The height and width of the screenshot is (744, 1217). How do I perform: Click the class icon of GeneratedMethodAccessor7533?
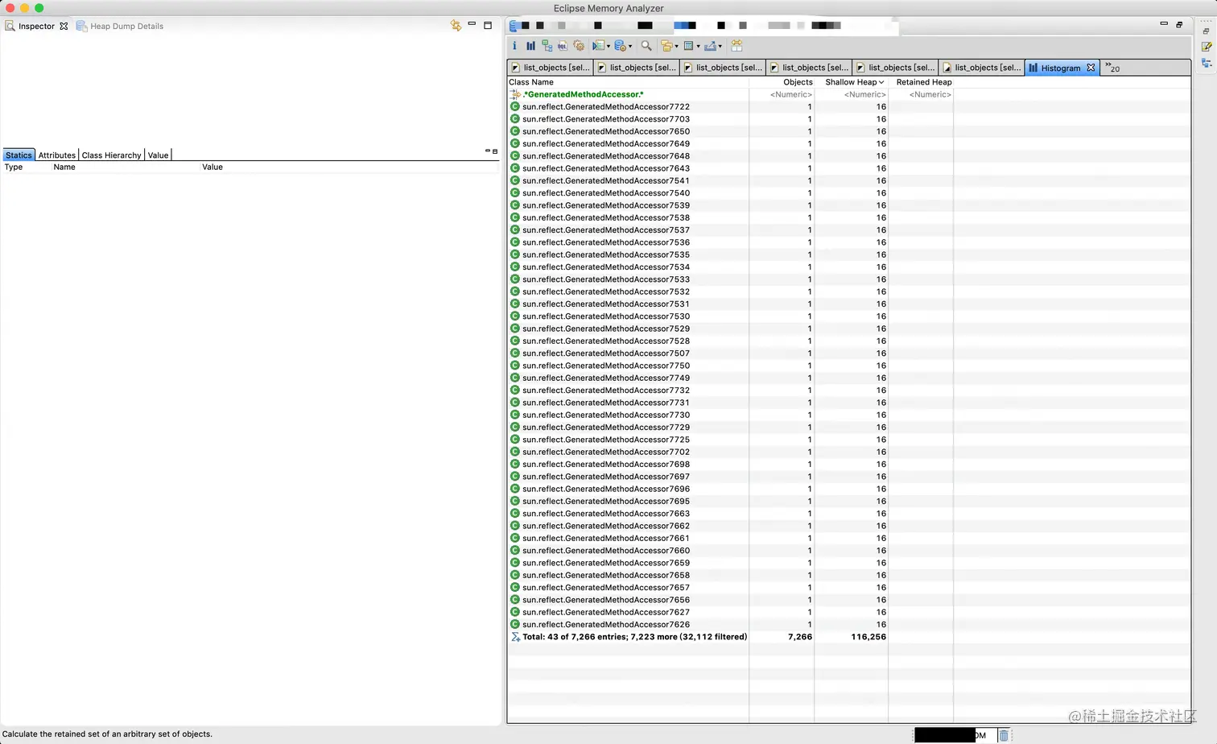[x=515, y=279]
